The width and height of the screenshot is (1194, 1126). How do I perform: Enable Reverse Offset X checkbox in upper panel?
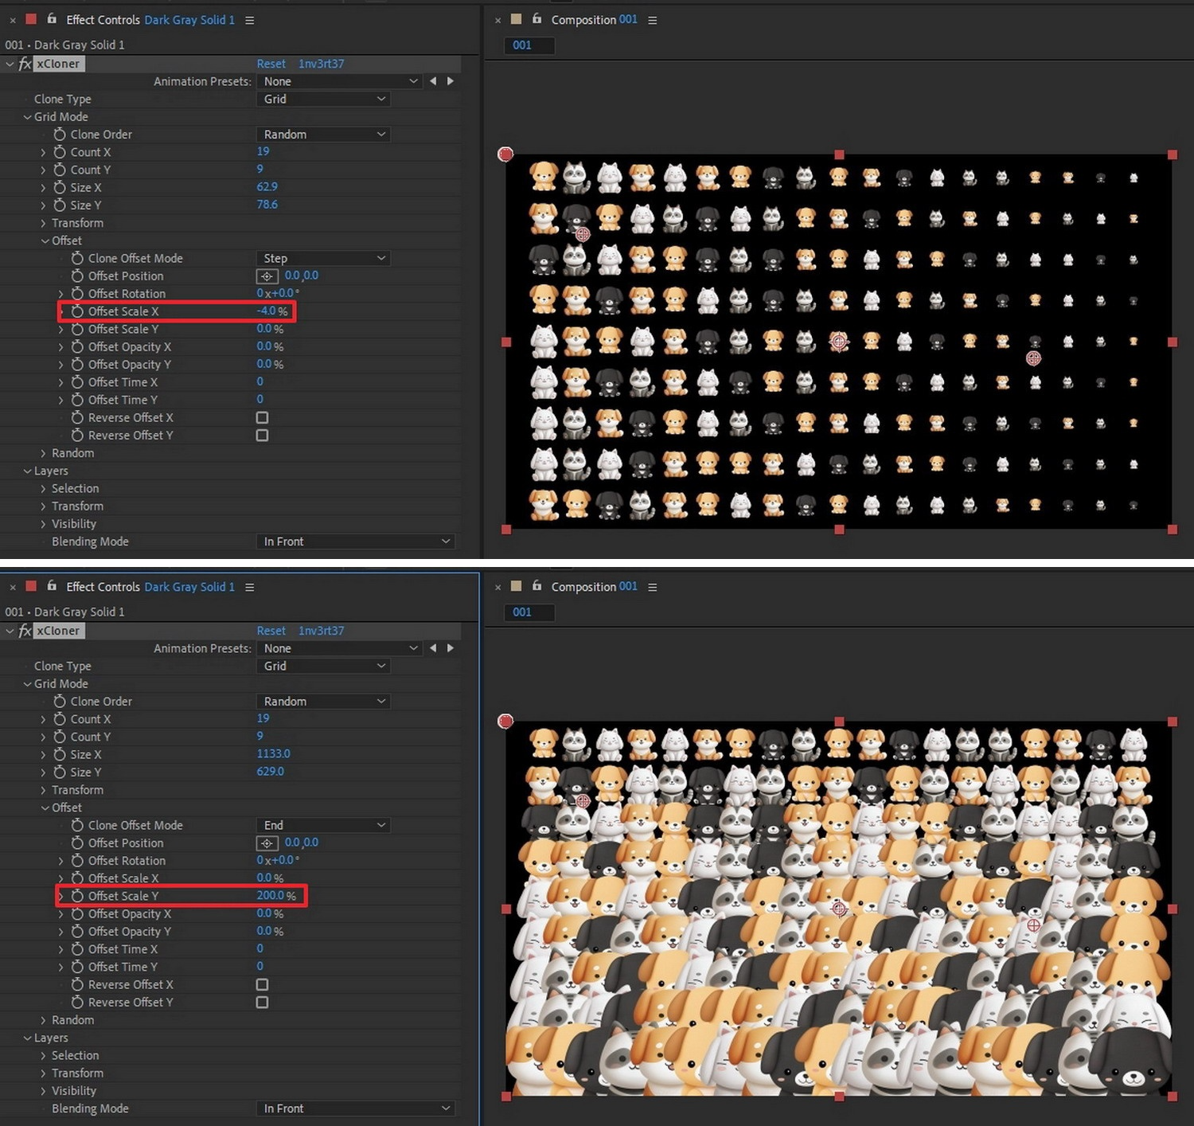tap(262, 417)
